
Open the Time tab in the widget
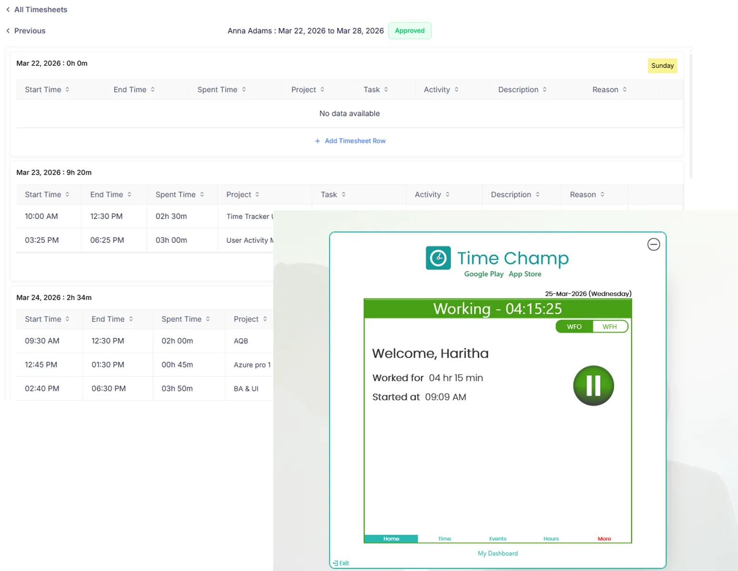[444, 539]
